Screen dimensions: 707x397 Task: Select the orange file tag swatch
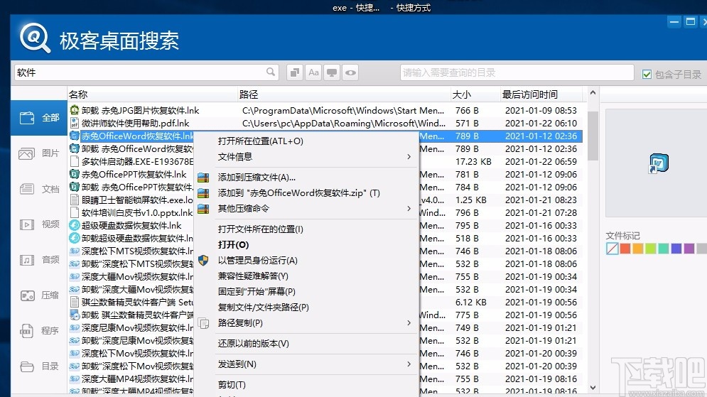637,249
